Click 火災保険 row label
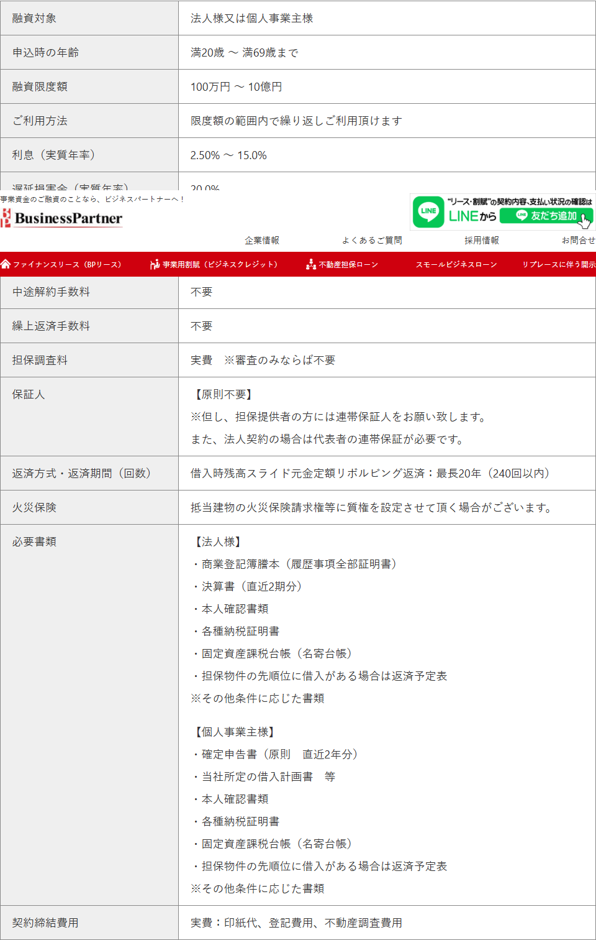The width and height of the screenshot is (596, 940). click(34, 507)
